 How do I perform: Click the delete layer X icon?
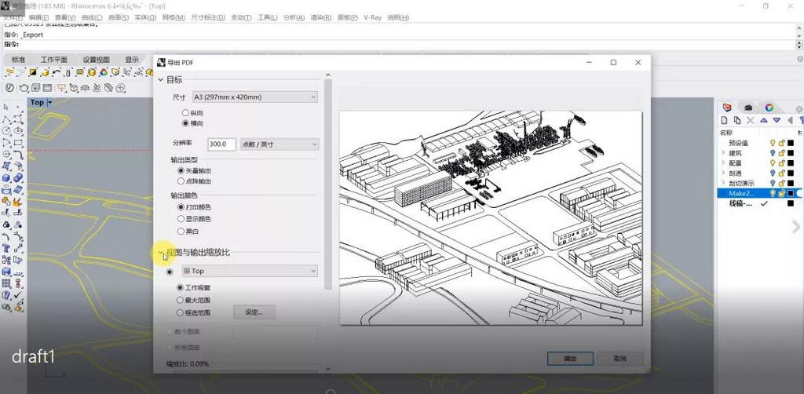point(751,120)
